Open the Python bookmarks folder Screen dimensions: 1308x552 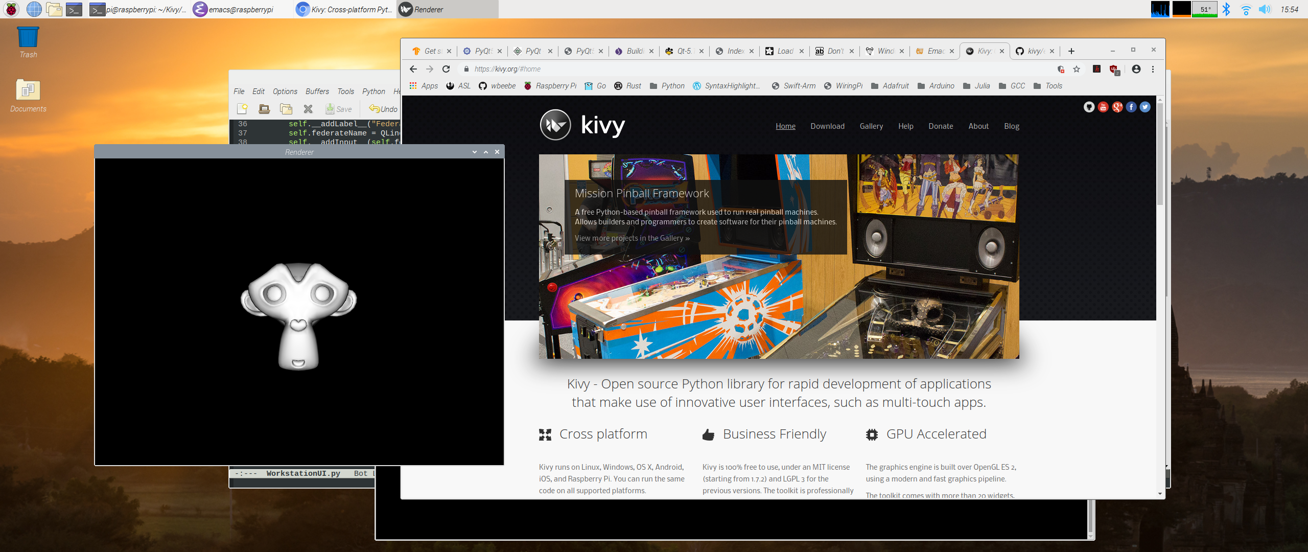[667, 86]
